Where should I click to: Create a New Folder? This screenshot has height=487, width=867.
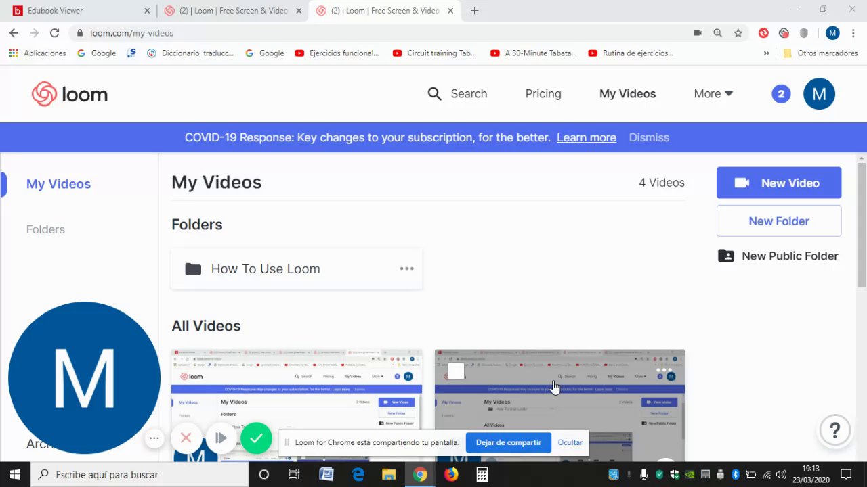pyautogui.click(x=779, y=221)
